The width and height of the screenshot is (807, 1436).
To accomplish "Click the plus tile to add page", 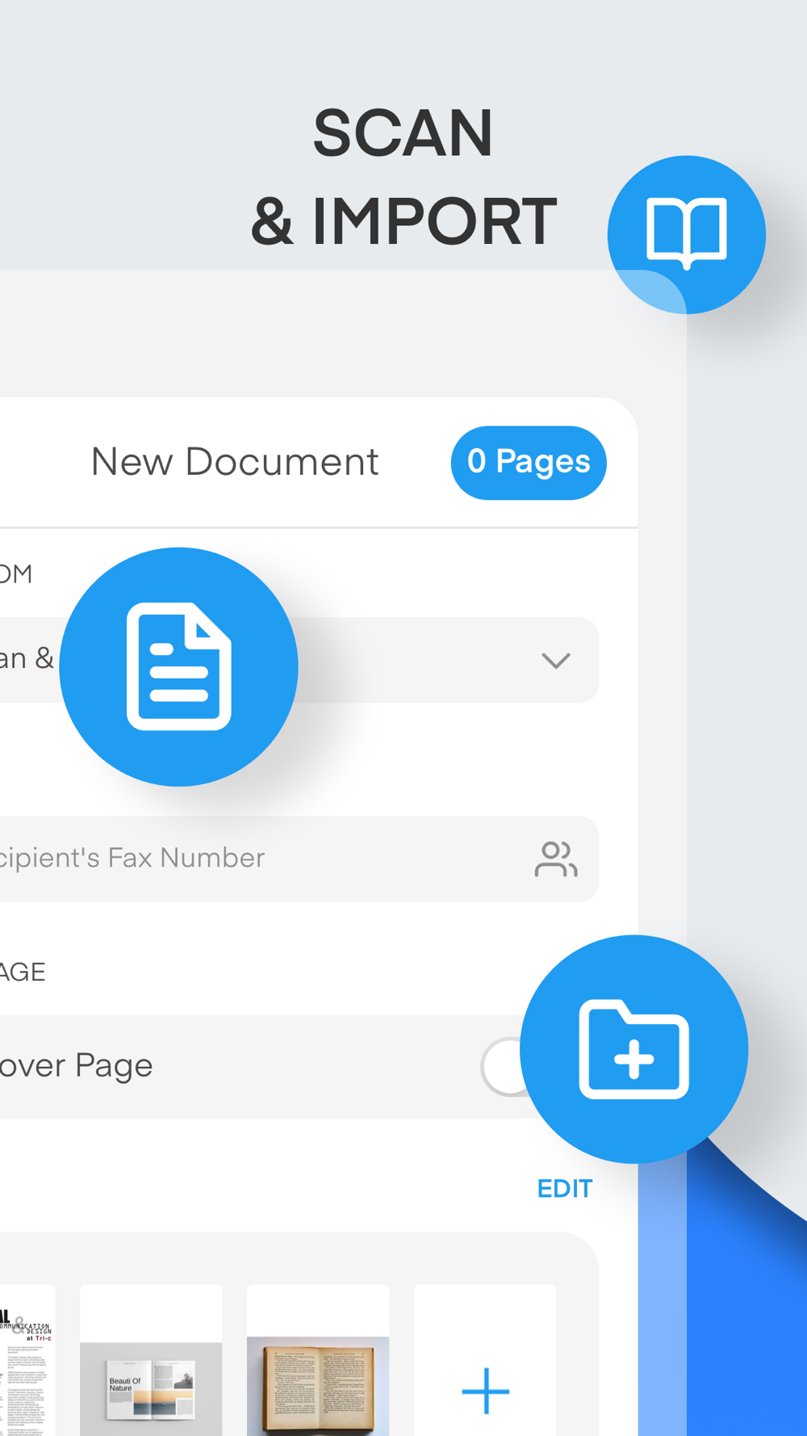I will [x=485, y=1360].
